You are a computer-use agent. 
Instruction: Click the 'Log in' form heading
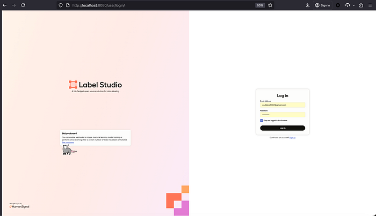point(283,96)
